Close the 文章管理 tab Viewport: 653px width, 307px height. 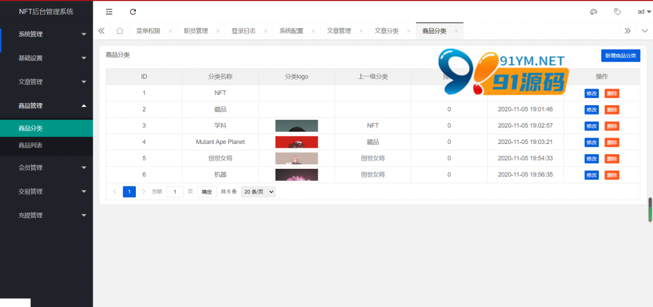coord(361,31)
